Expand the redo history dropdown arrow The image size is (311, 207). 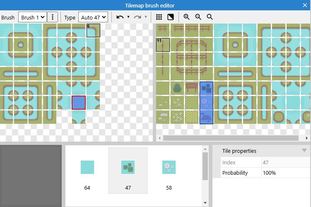pyautogui.click(x=146, y=17)
